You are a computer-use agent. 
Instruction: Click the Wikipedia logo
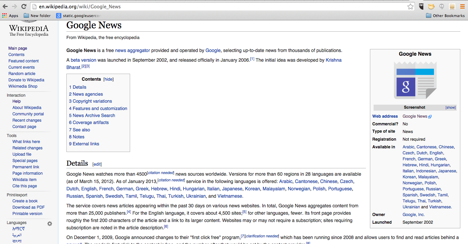29,29
